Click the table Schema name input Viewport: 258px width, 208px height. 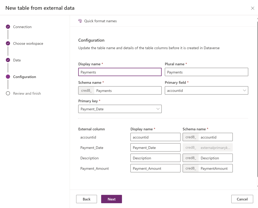click(x=128, y=91)
